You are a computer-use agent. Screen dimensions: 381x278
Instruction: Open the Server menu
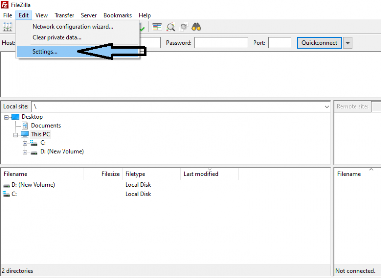point(89,15)
